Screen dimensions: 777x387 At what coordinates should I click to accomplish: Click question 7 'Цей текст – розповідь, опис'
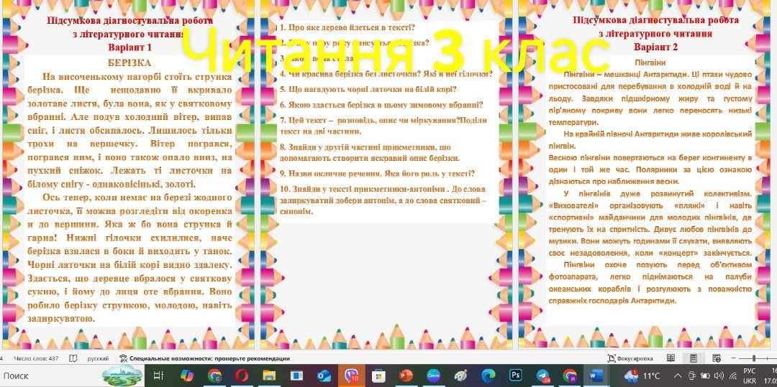click(383, 126)
